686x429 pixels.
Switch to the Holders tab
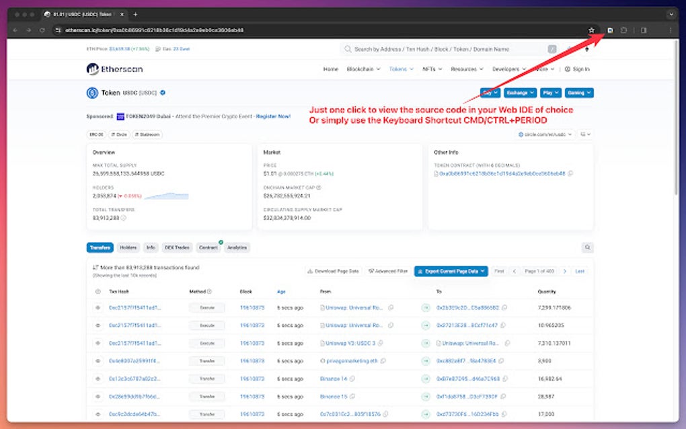click(x=128, y=247)
